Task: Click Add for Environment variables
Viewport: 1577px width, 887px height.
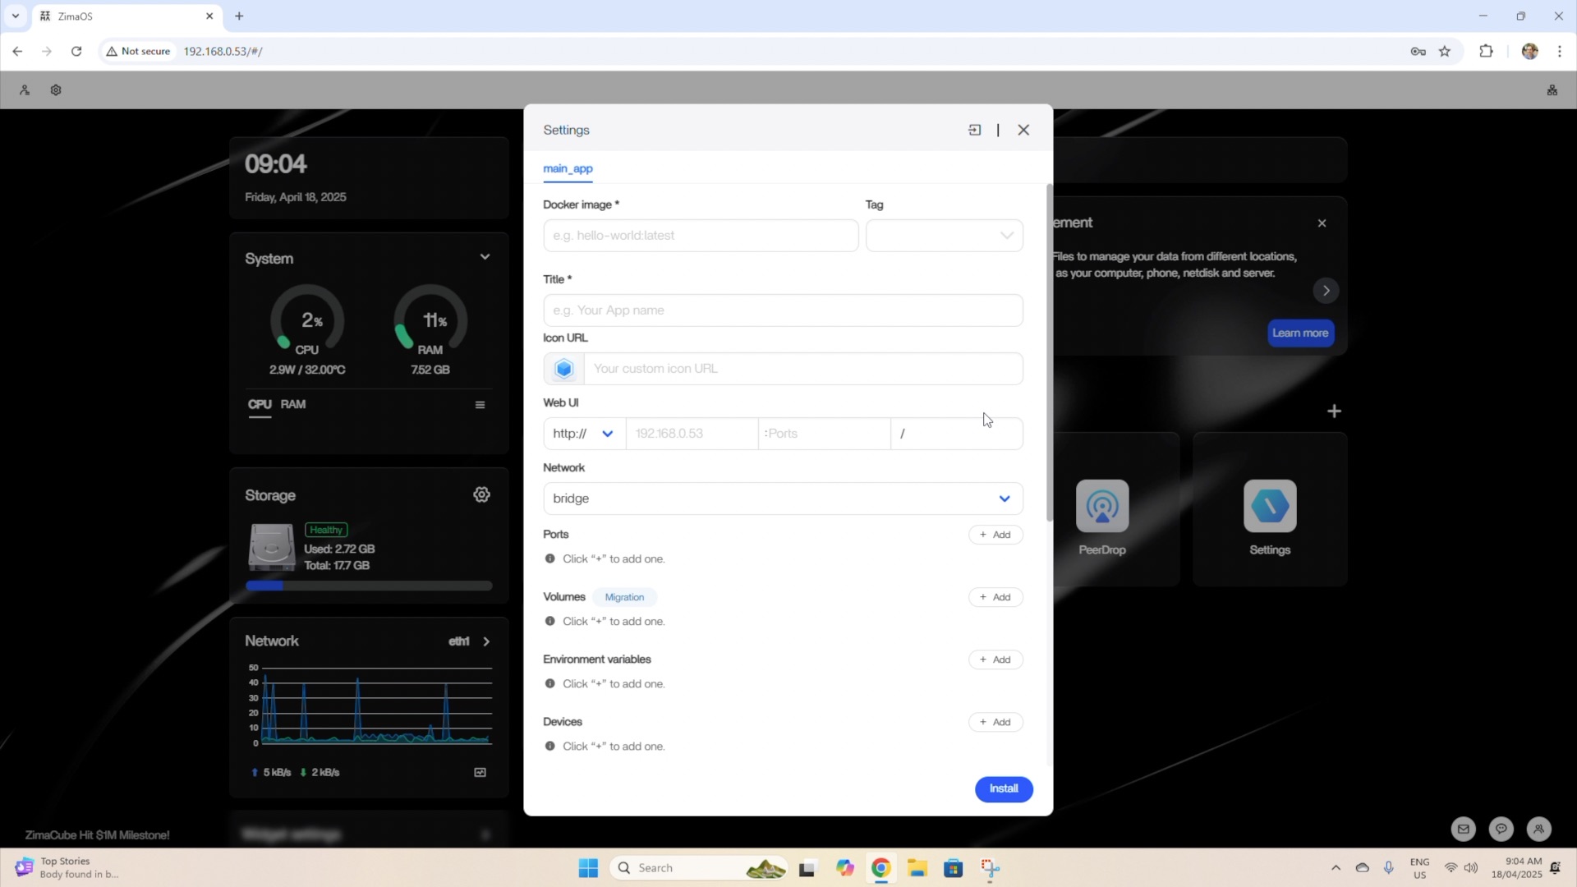Action: pos(995,660)
